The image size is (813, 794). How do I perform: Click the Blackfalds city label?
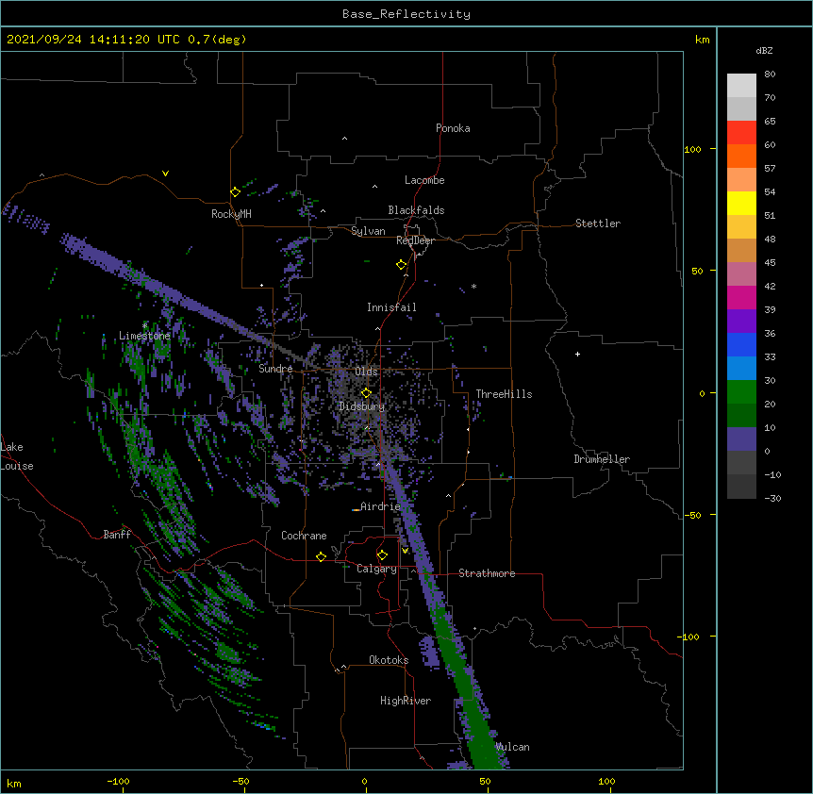pos(416,210)
